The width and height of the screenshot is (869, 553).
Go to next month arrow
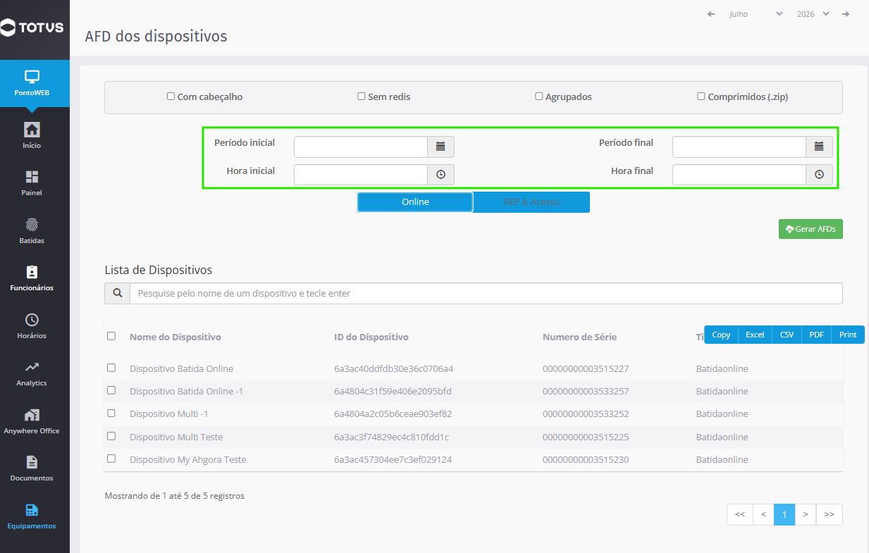pyautogui.click(x=845, y=14)
